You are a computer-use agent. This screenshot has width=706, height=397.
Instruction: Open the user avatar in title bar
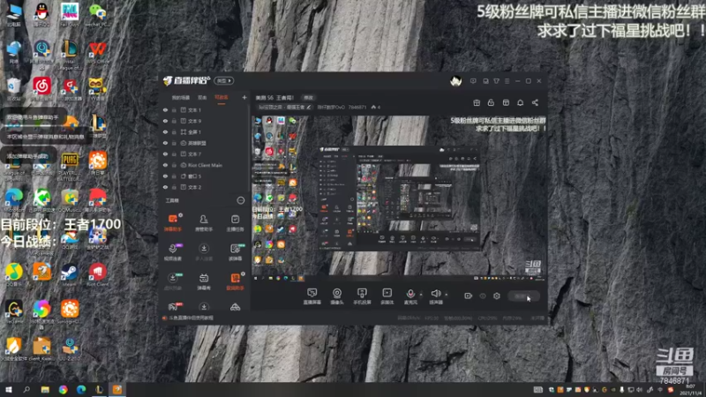point(455,81)
